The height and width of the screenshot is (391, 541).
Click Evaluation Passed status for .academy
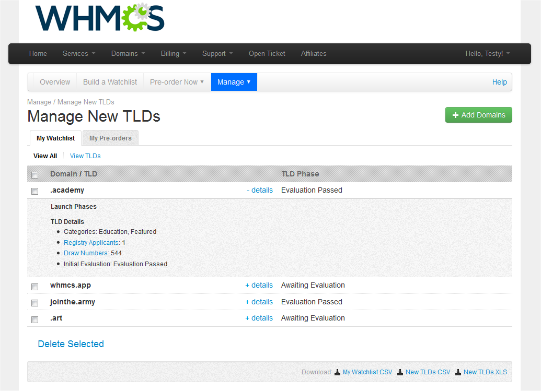(312, 190)
